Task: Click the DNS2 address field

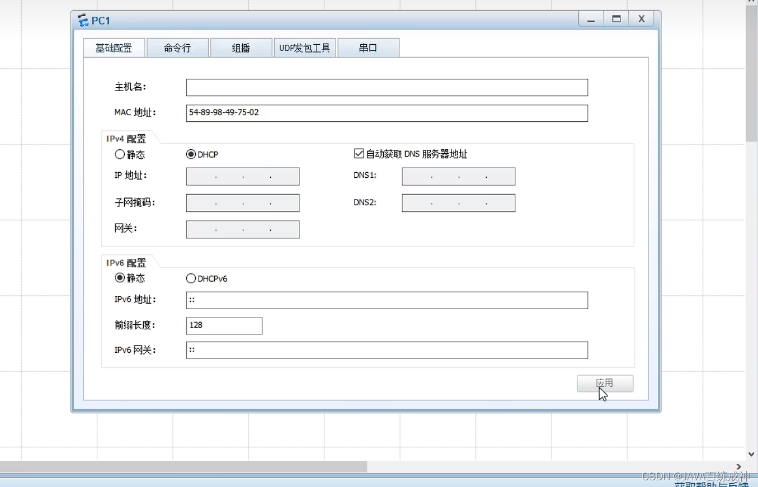Action: pos(459,203)
